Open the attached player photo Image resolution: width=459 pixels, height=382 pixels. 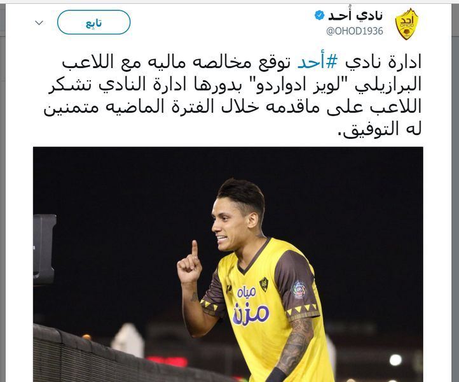click(228, 264)
